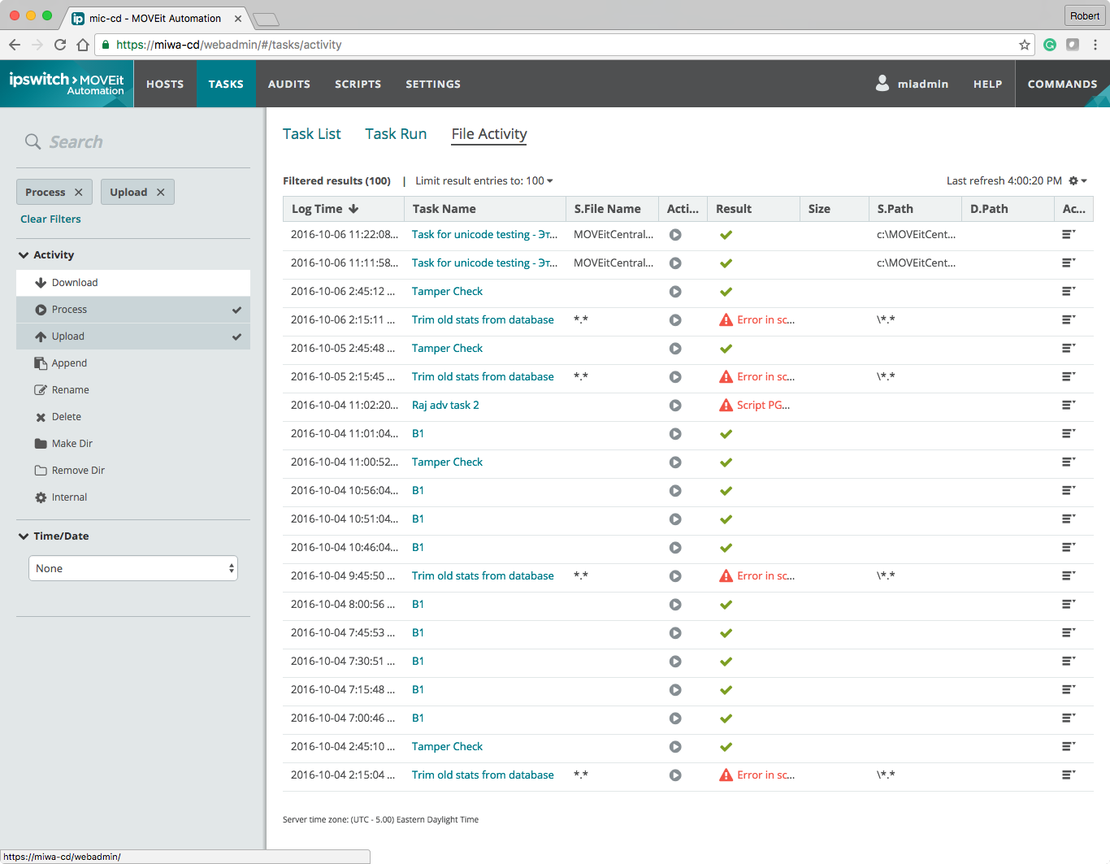Click error warning icon for 2016-10-06 2:15:11 row
The image size is (1110, 864).
[726, 320]
